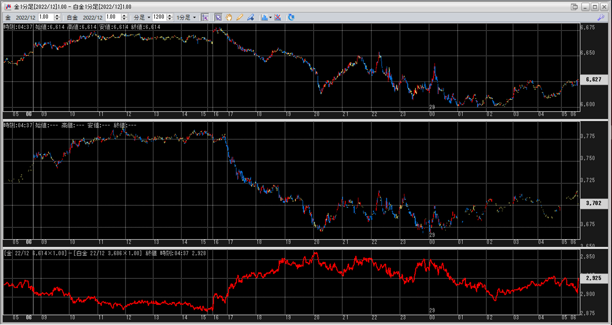The width and height of the screenshot is (612, 325).
Task: Select the pencil drawing tool
Action: coord(240,17)
